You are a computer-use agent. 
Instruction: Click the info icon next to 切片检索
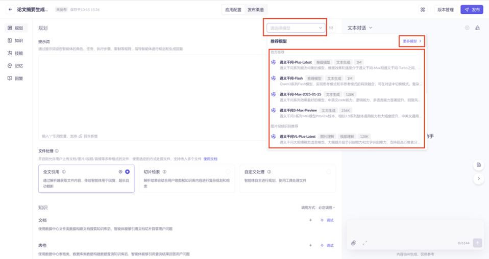164,172
